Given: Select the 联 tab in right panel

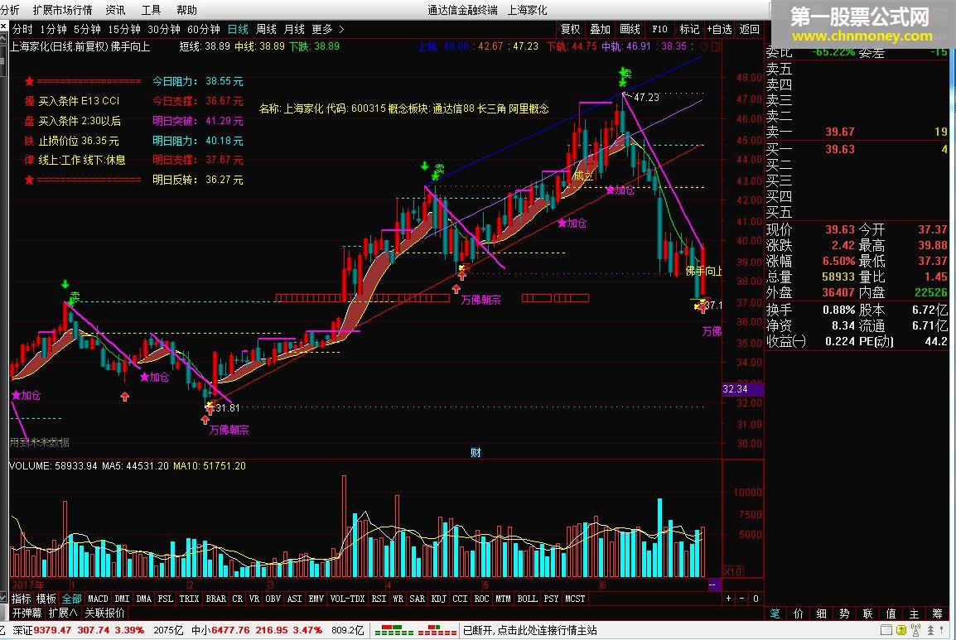Looking at the screenshot, I should (867, 614).
